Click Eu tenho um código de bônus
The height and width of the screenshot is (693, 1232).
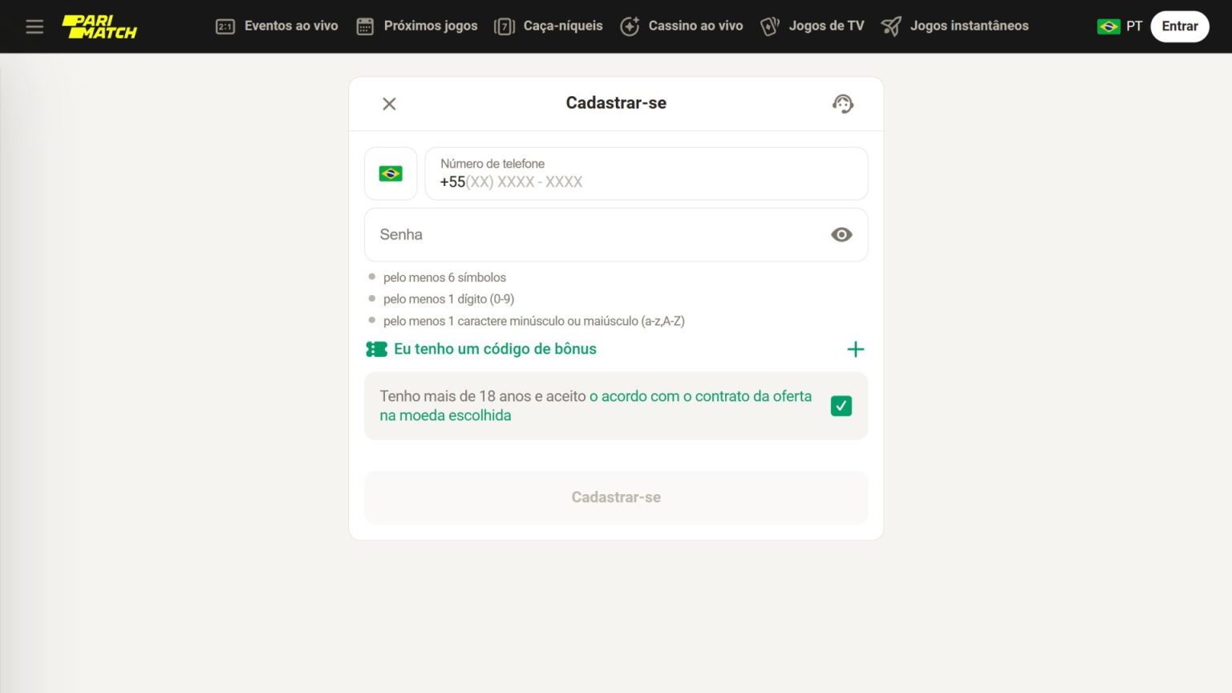coord(495,349)
